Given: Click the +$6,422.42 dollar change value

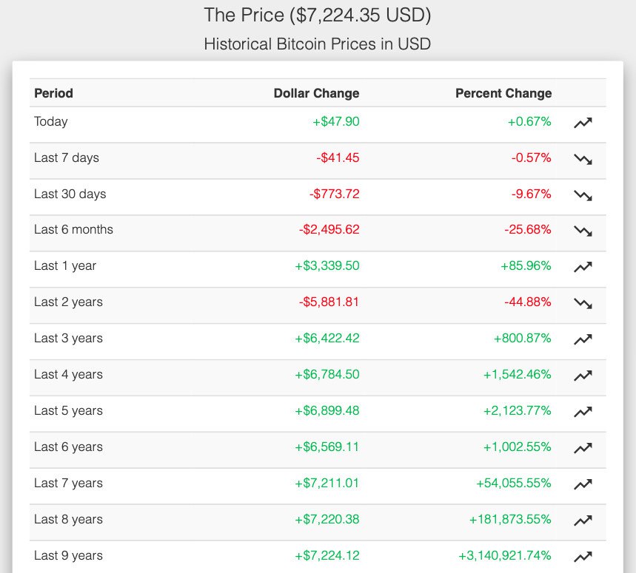Looking at the screenshot, I should point(327,338).
